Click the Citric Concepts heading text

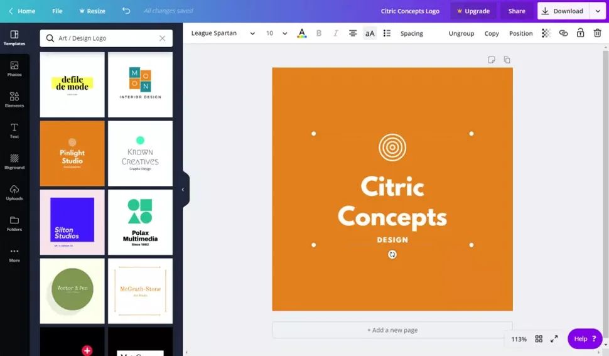392,202
